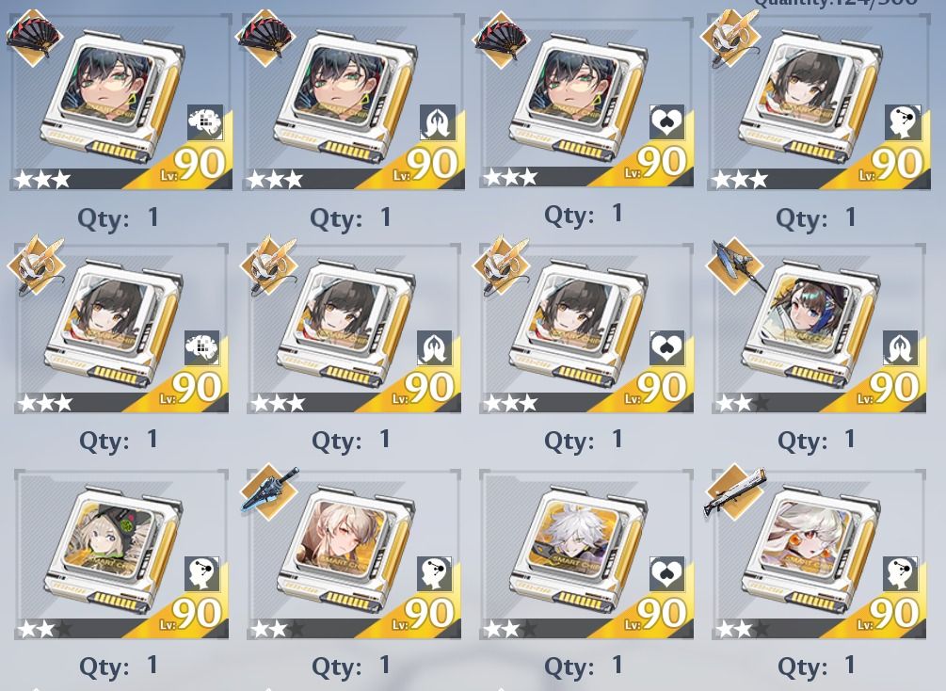This screenshot has width=946, height=691.
Task: Click the brain icon on brown-haired girl chip
Action: 202,347
